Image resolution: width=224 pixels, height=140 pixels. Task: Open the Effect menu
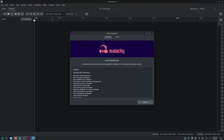(x=45, y=5)
